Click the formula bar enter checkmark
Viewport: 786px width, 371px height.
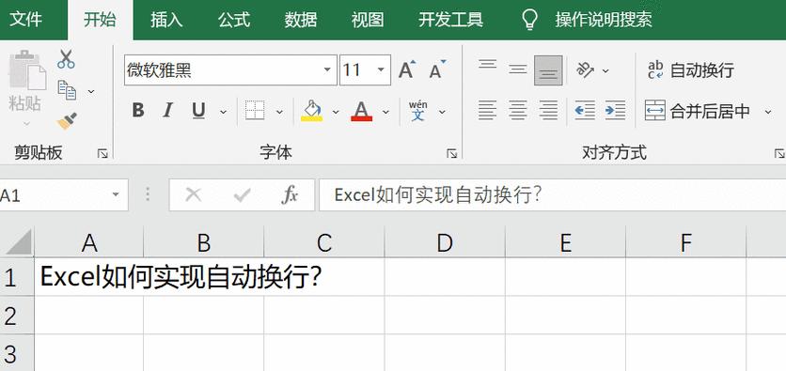(243, 194)
